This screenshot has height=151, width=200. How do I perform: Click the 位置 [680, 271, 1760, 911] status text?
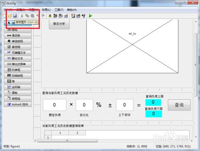point(173,147)
